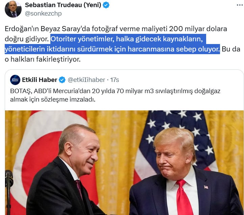244x215 pixels.
Task: Open the @etkiIihaber handle
Action: (87, 80)
